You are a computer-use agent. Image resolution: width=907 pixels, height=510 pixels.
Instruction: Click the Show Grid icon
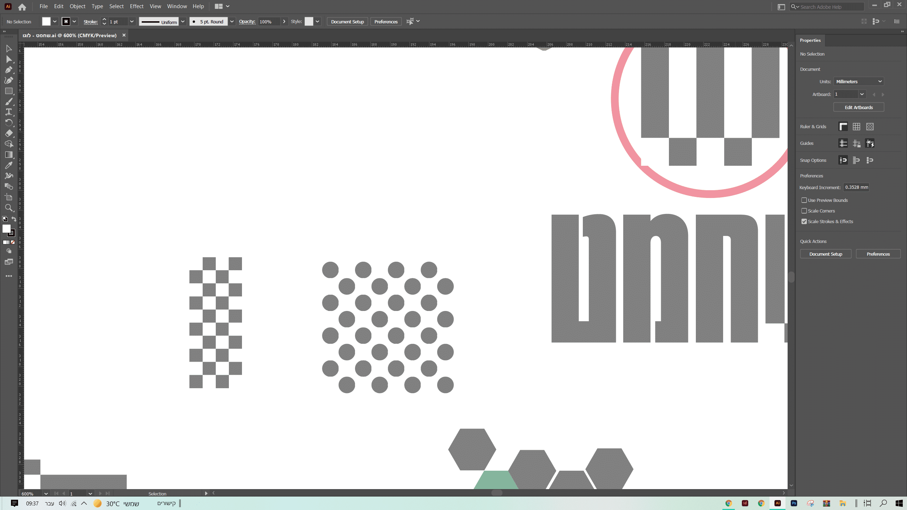856,126
